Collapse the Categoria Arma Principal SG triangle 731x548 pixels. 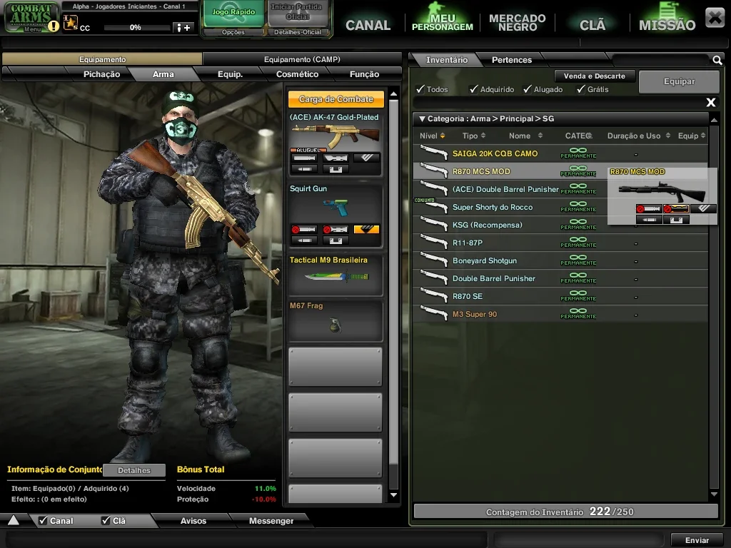422,119
